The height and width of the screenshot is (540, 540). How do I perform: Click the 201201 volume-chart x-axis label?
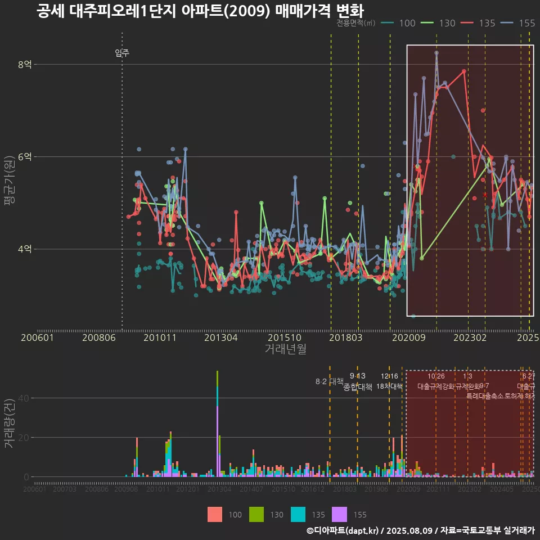tap(188, 489)
